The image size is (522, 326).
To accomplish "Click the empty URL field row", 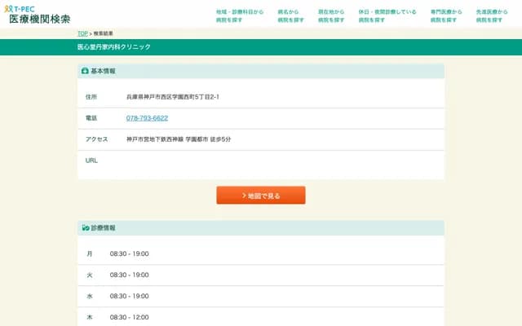I will click(x=261, y=161).
